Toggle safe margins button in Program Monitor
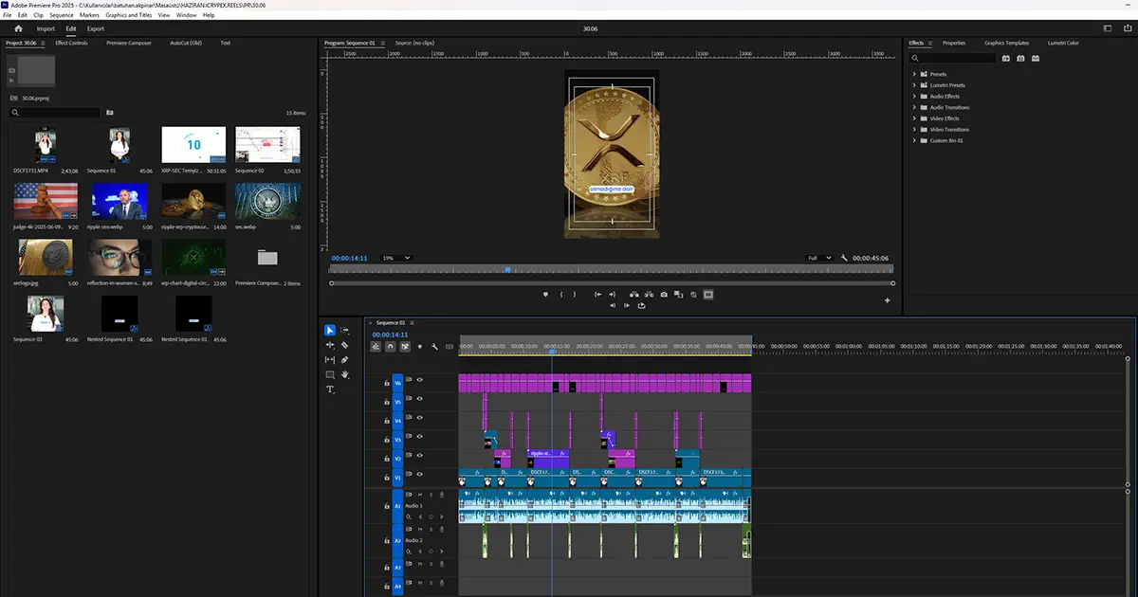The height and width of the screenshot is (597, 1138). tap(707, 294)
